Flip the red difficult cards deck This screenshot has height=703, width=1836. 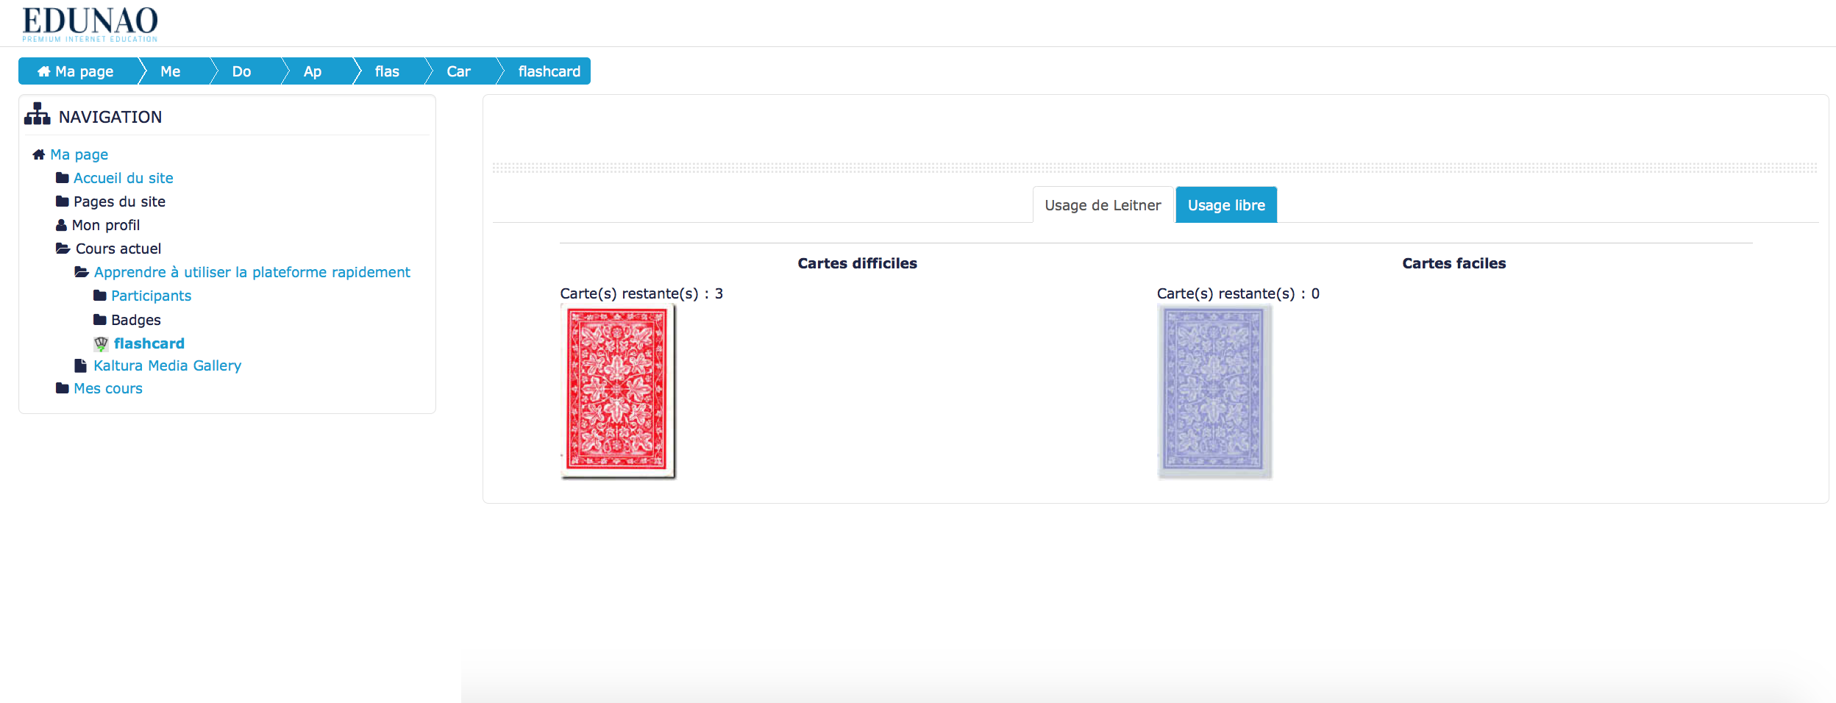(x=618, y=390)
